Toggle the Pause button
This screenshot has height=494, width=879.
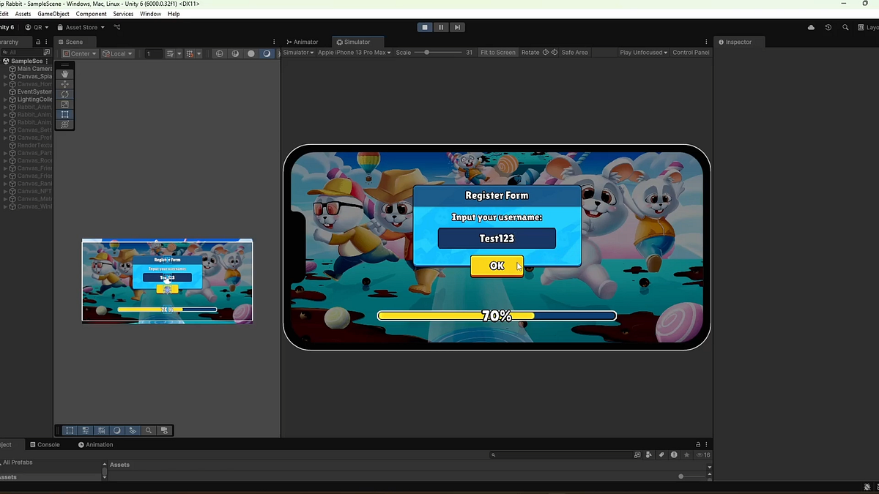click(441, 27)
